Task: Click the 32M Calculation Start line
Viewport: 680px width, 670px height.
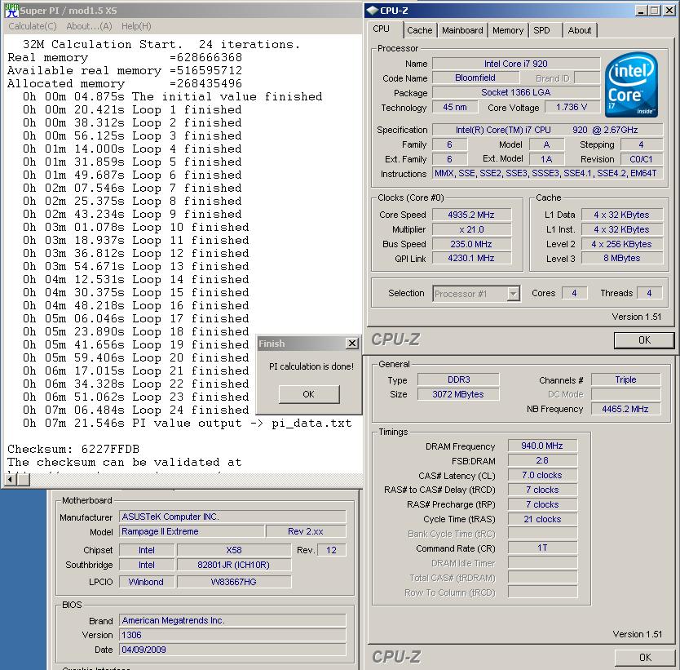Action: [x=161, y=44]
